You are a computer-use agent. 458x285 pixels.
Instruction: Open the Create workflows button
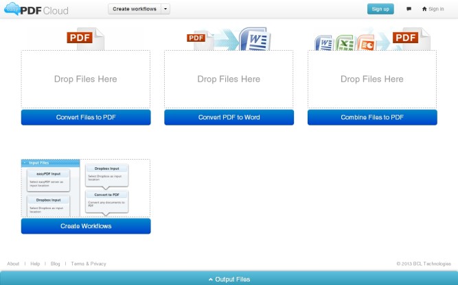point(135,9)
